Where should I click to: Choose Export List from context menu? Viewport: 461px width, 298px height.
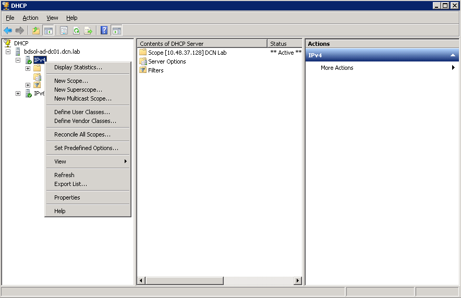88,184
